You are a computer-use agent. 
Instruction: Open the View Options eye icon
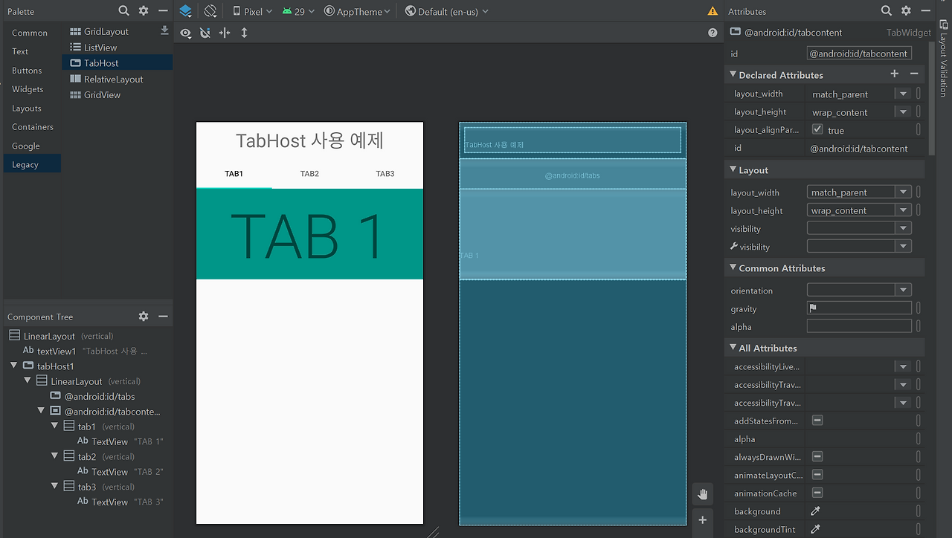point(186,33)
